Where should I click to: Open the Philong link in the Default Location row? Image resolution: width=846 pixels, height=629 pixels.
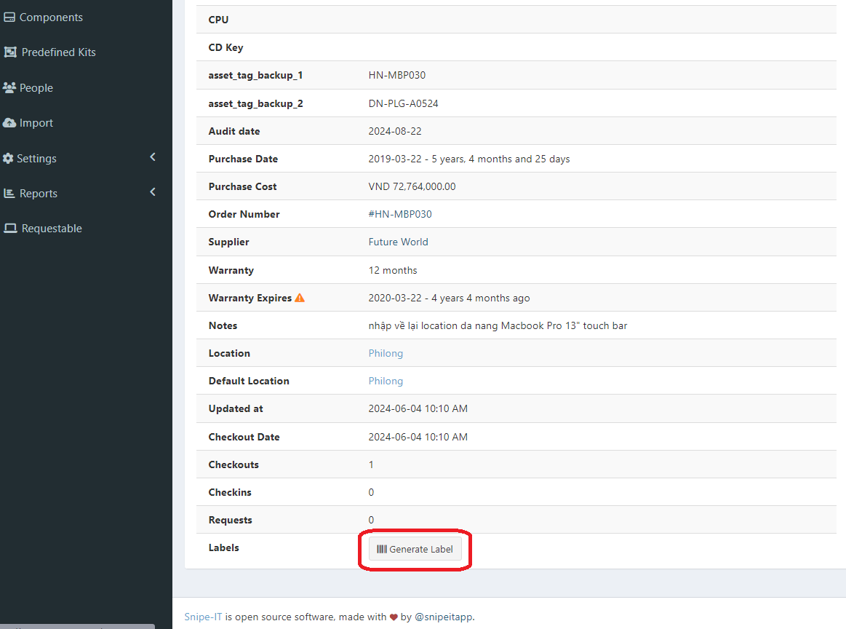point(386,381)
